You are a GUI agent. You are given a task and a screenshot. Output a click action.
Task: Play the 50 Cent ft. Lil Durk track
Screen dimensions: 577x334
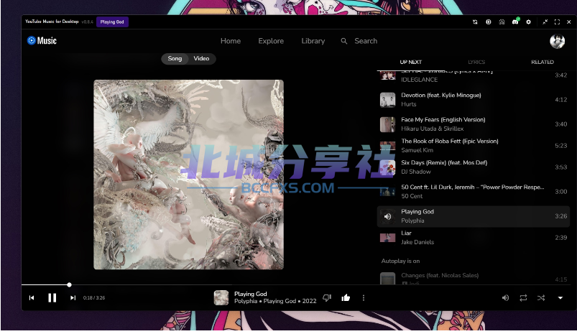474,192
